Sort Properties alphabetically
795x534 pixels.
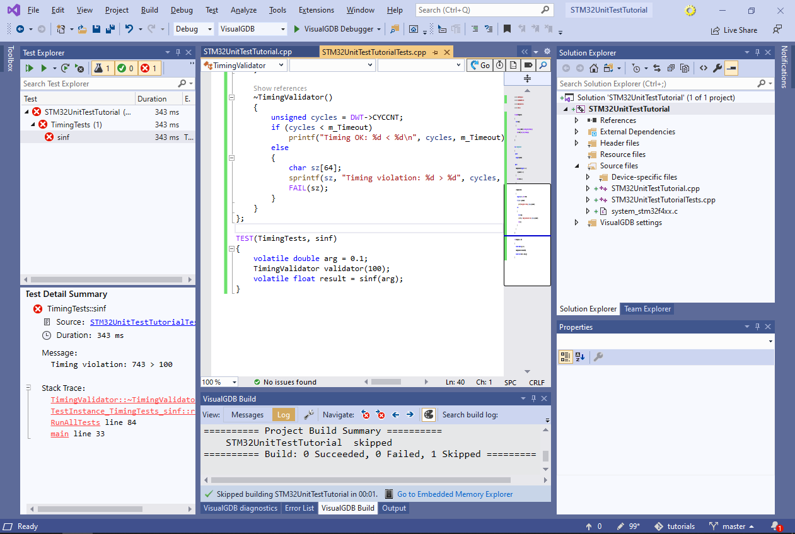[x=581, y=357]
